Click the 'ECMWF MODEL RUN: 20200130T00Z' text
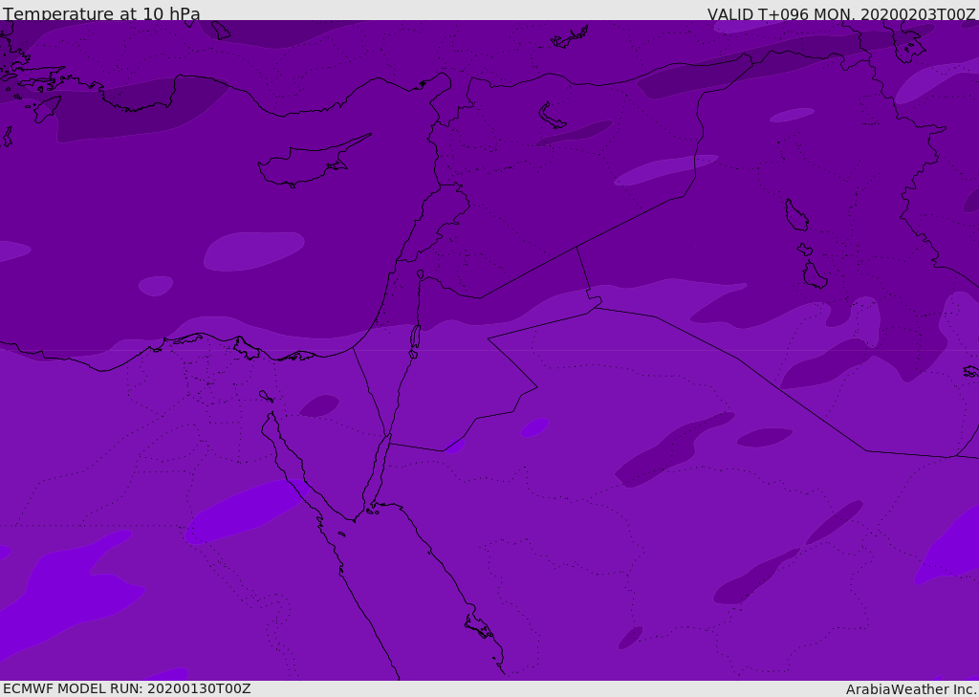This screenshot has width=979, height=697. click(x=127, y=688)
